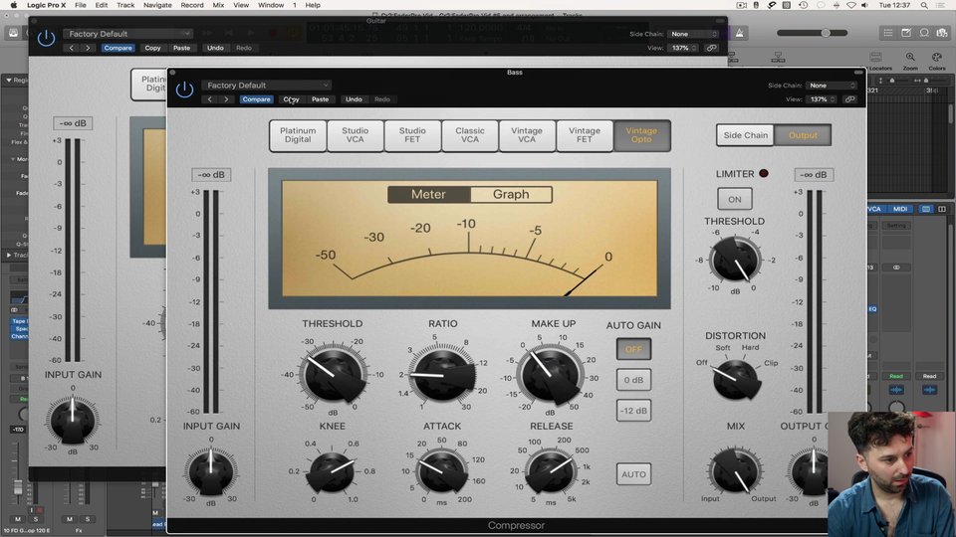Click the Set Locators icon
The width and height of the screenshot is (956, 537).
(x=876, y=58)
